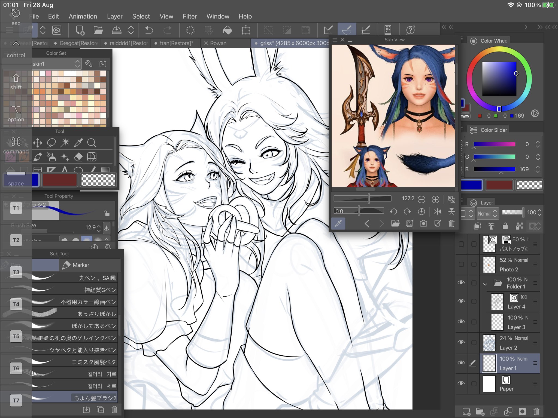Select the Eraser tool
Screen dimensions: 558x418
point(78,157)
